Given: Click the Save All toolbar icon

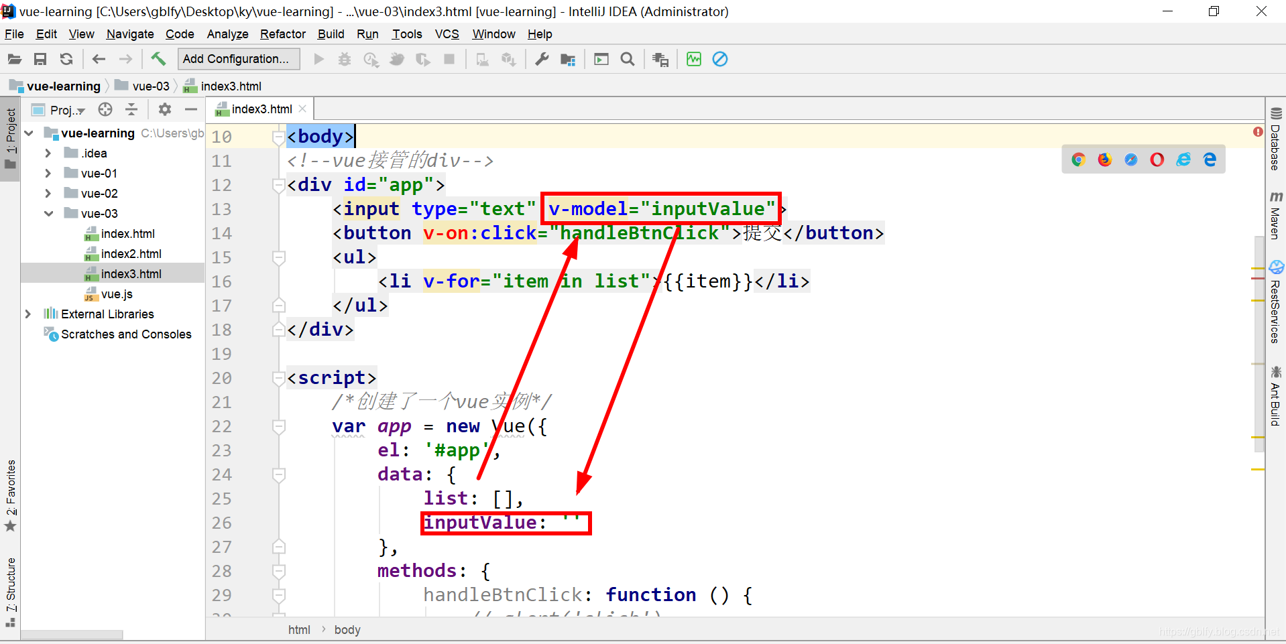Looking at the screenshot, I should coord(40,59).
